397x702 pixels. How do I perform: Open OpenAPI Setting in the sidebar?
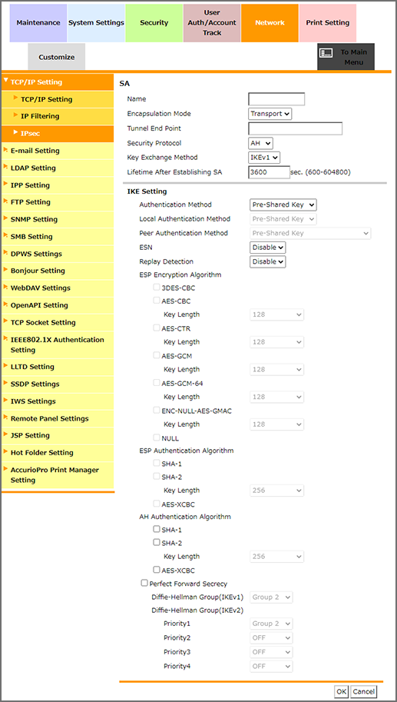click(x=58, y=305)
